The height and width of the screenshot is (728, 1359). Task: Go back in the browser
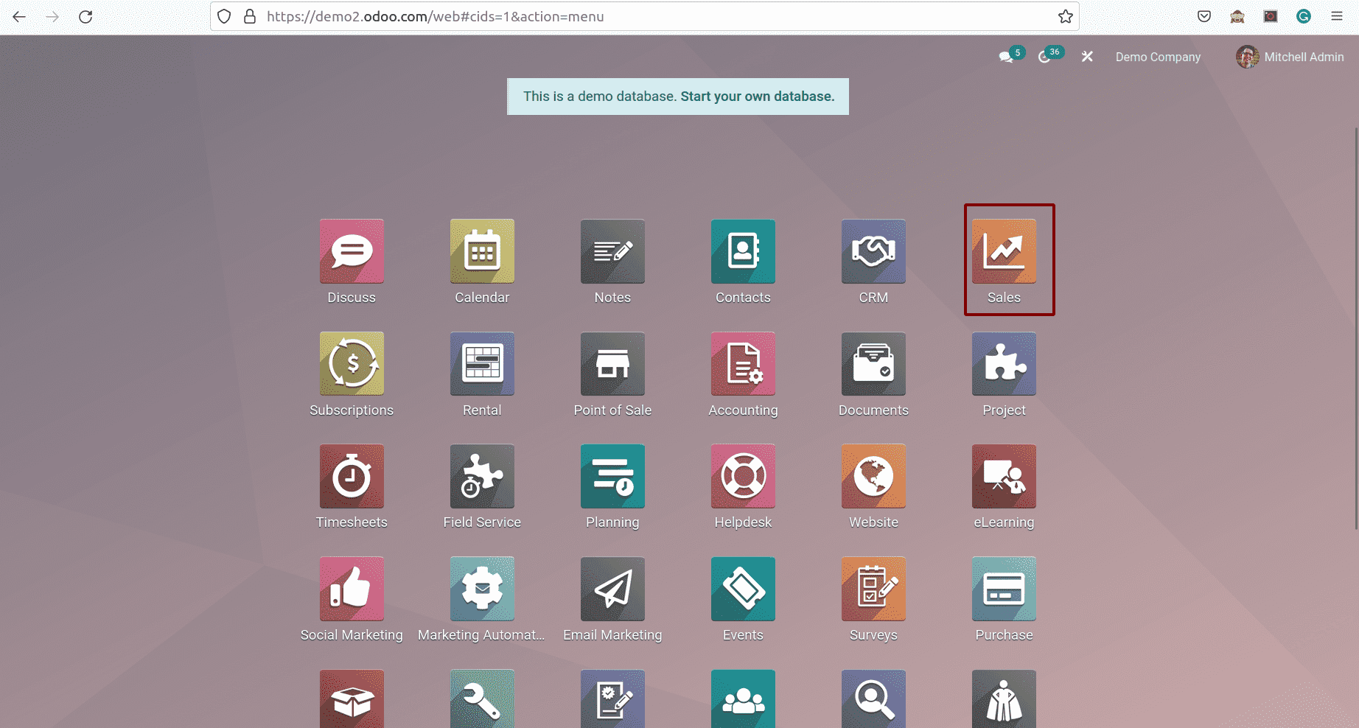pos(19,16)
